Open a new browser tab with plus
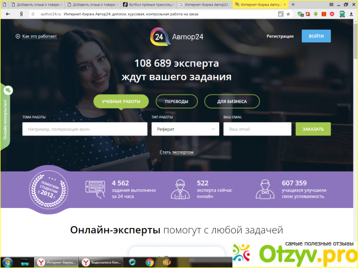This screenshot has width=358, height=268. point(292,4)
